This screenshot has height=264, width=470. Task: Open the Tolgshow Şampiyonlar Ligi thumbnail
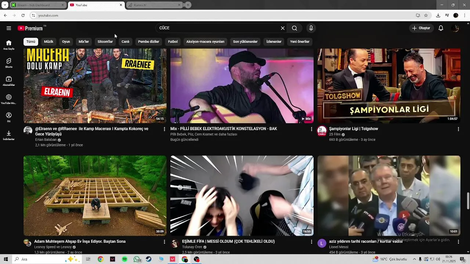[389, 86]
